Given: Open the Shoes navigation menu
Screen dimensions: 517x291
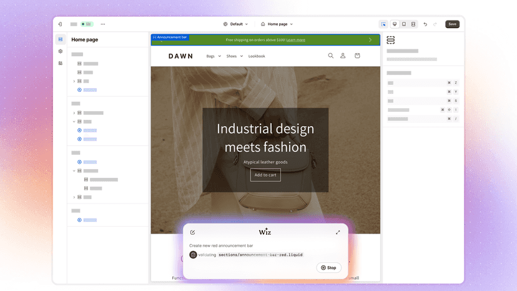Looking at the screenshot, I should [x=234, y=56].
